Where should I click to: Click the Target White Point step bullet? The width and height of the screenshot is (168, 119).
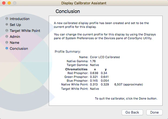[x=7, y=31]
